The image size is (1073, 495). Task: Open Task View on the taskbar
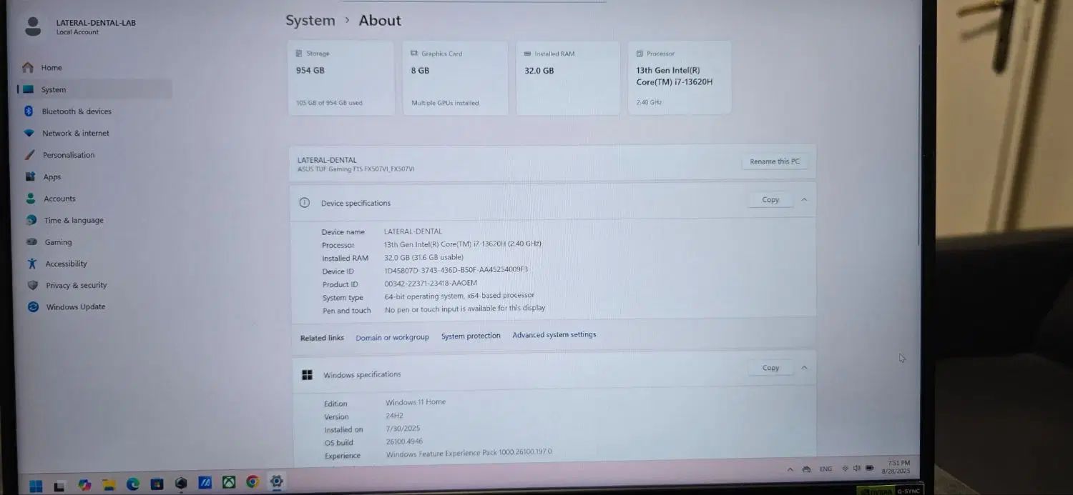coord(60,486)
